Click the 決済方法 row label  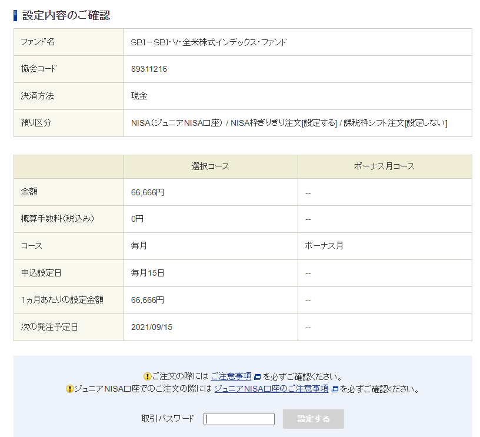37,96
